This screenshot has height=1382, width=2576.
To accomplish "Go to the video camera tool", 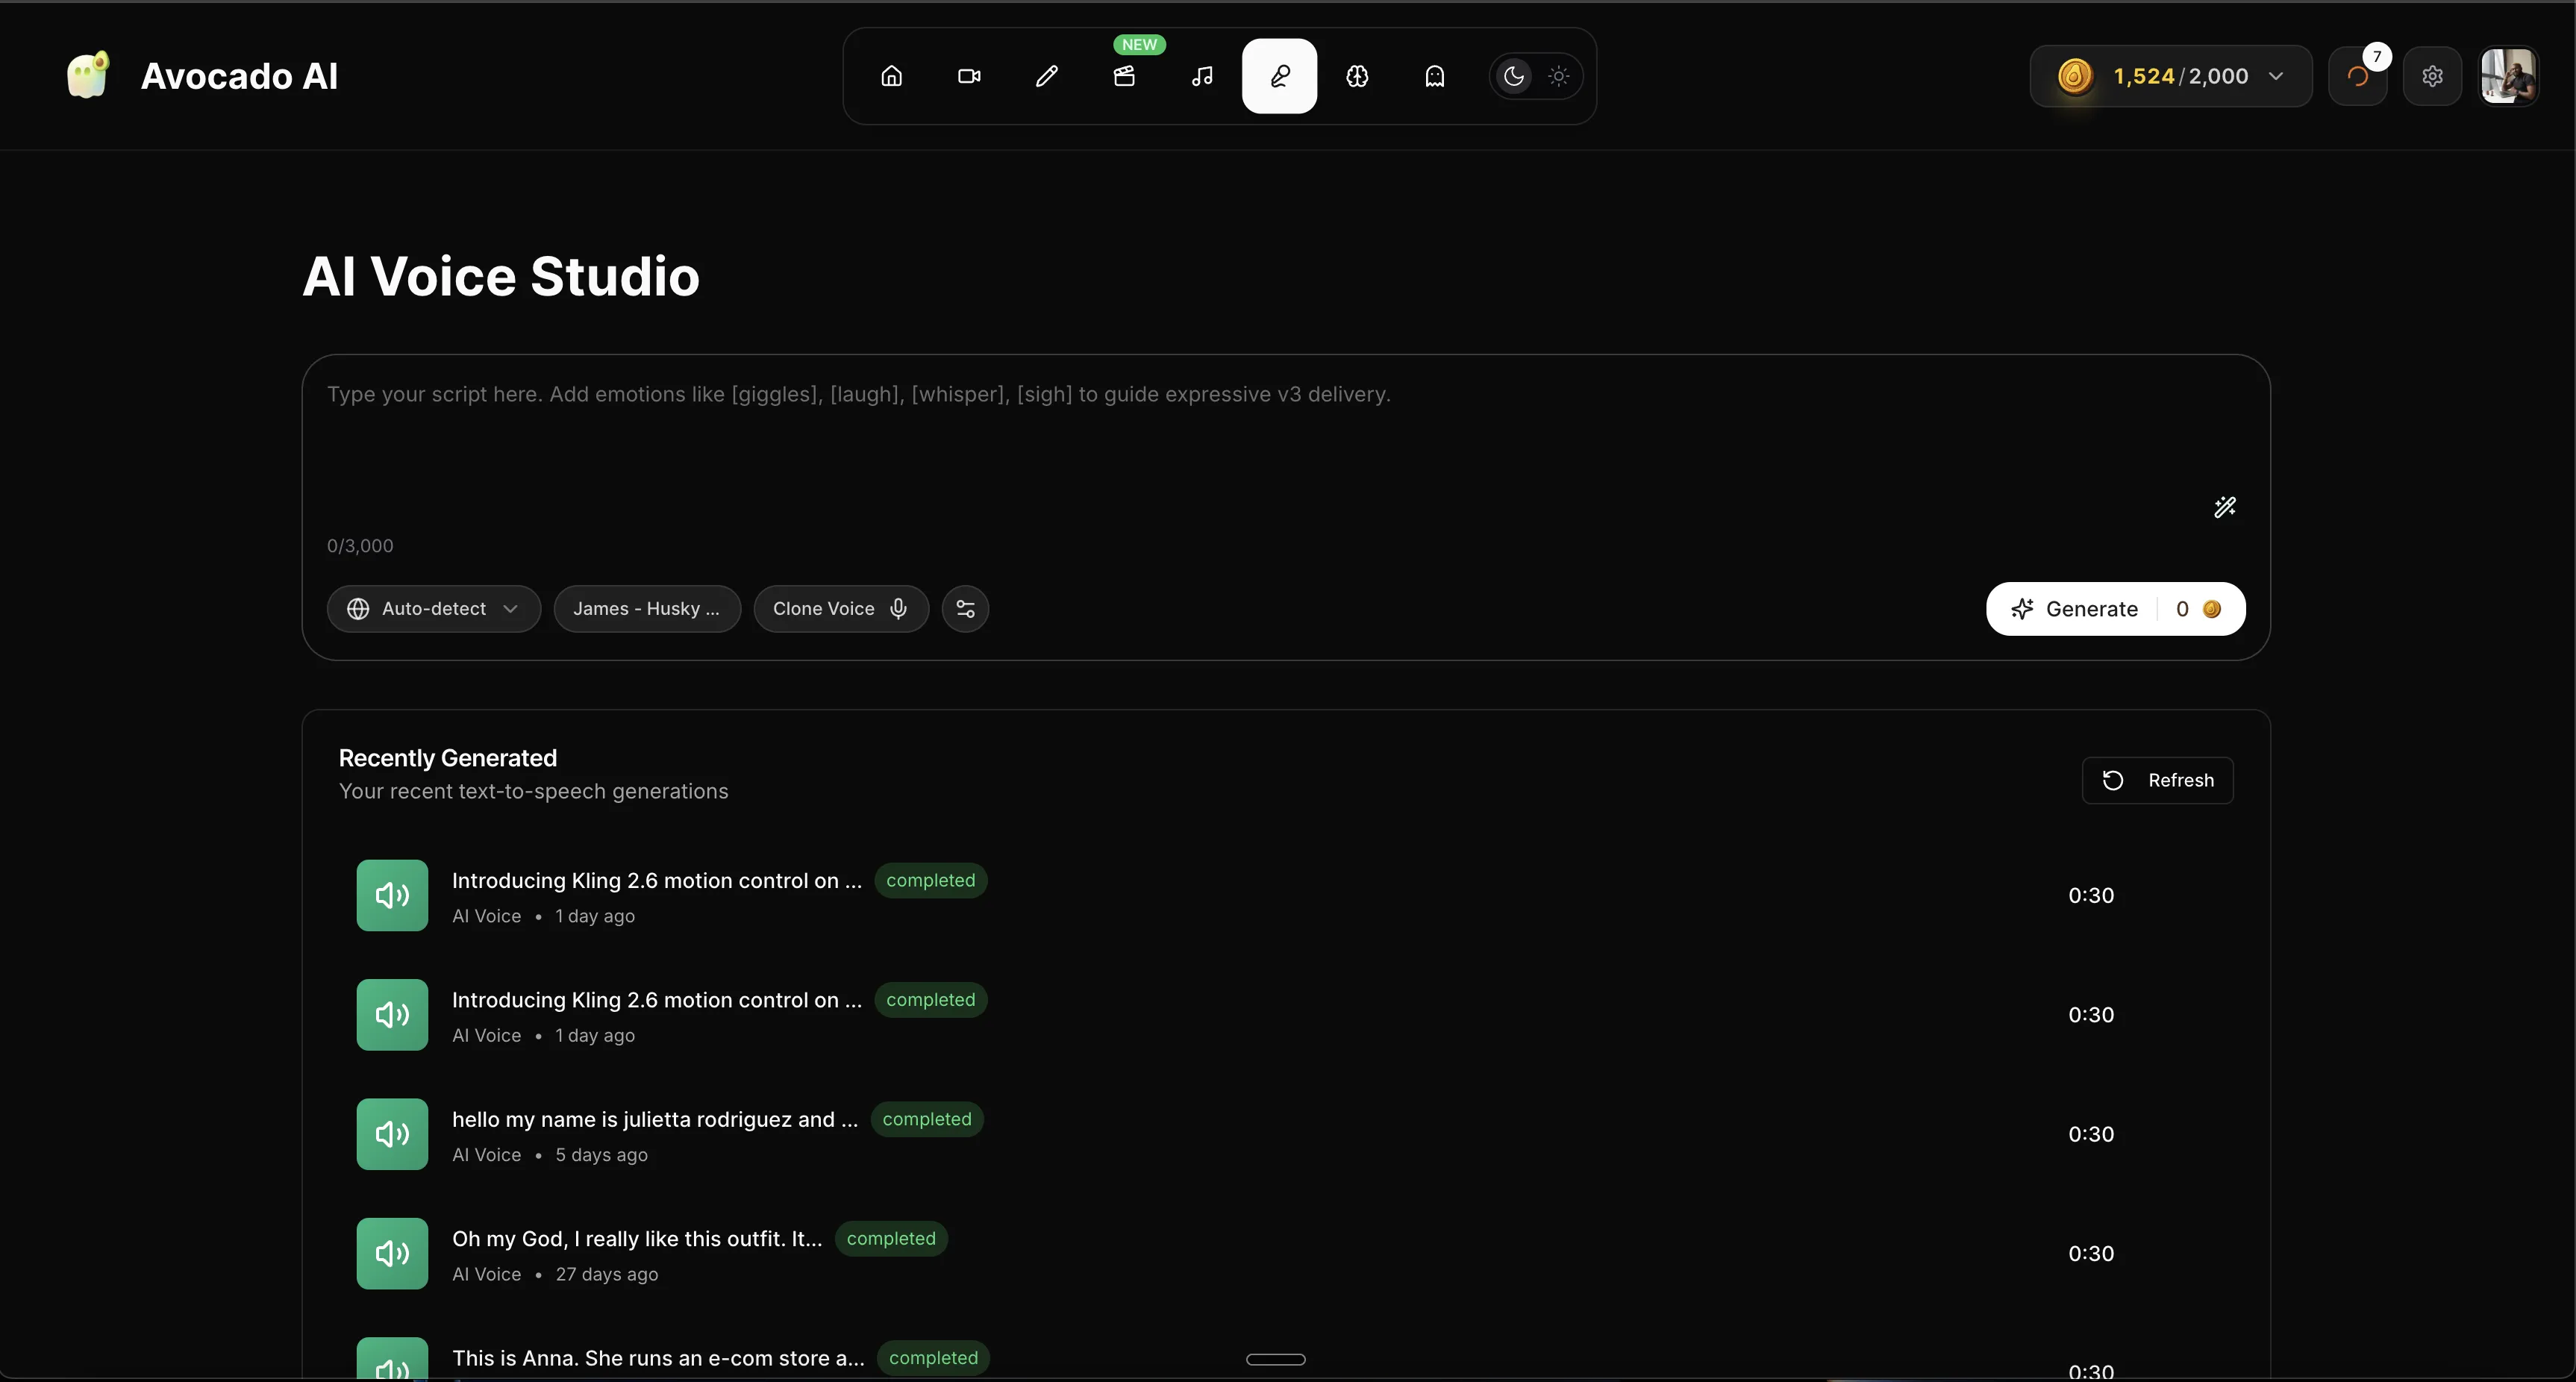I will coord(968,76).
